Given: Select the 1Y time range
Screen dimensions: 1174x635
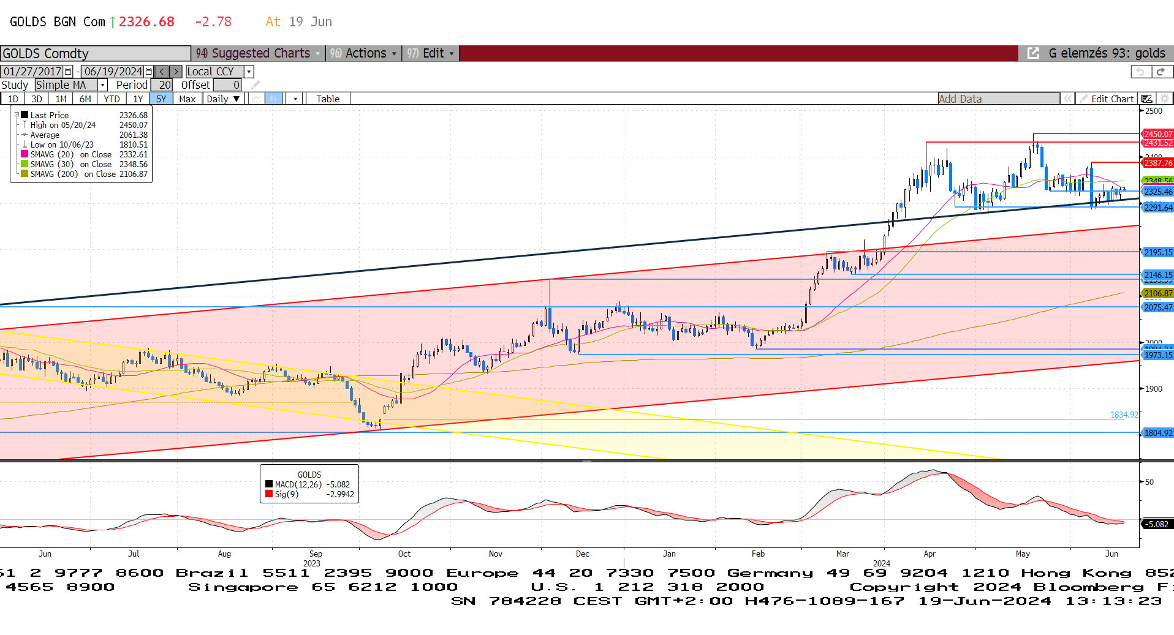Looking at the screenshot, I should coord(138,99).
